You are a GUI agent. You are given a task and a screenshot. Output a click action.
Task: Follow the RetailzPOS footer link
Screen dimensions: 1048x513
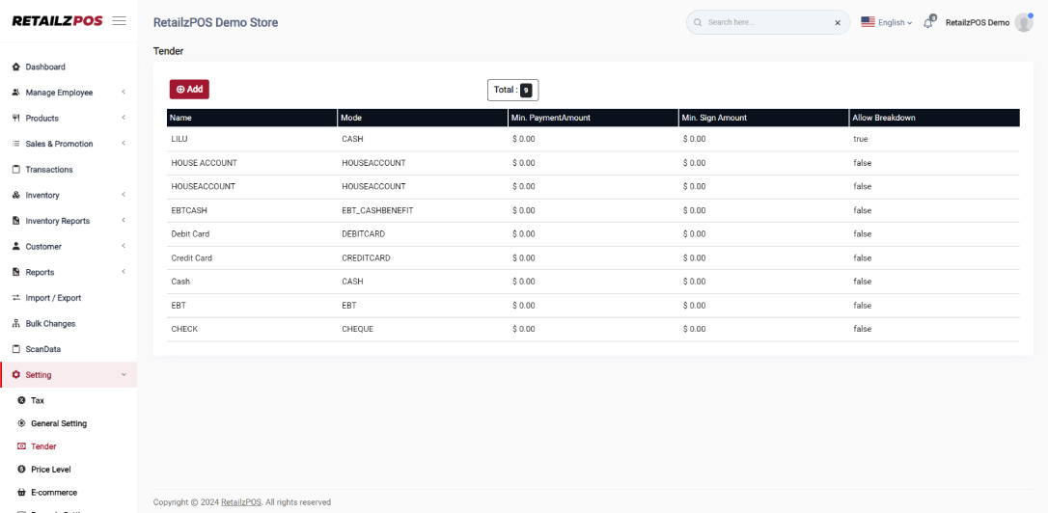tap(240, 502)
